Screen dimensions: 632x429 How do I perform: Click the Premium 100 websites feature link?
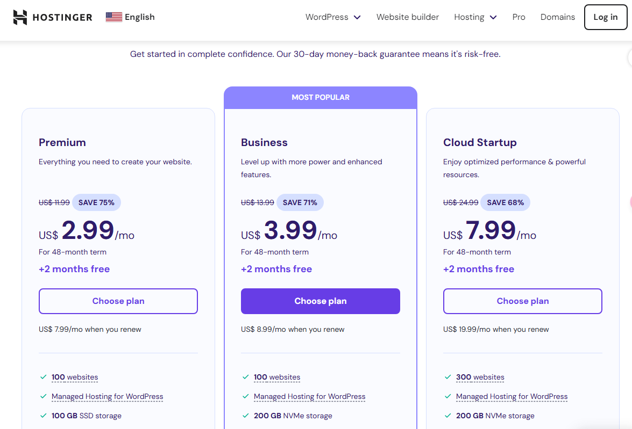pos(75,377)
